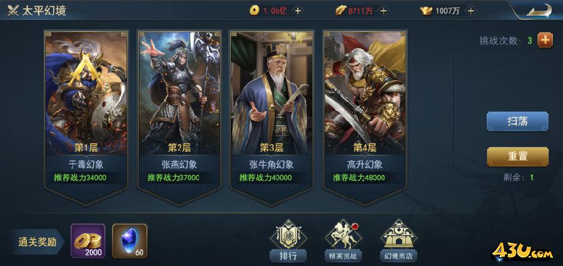Increase challenge attempts with the orange plus
This screenshot has width=563, height=266.
pyautogui.click(x=545, y=40)
